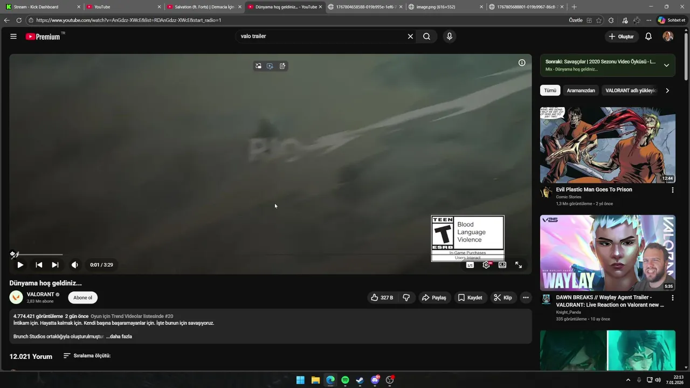This screenshot has height=388, width=690.
Task: Dislike the video
Action: pyautogui.click(x=406, y=297)
